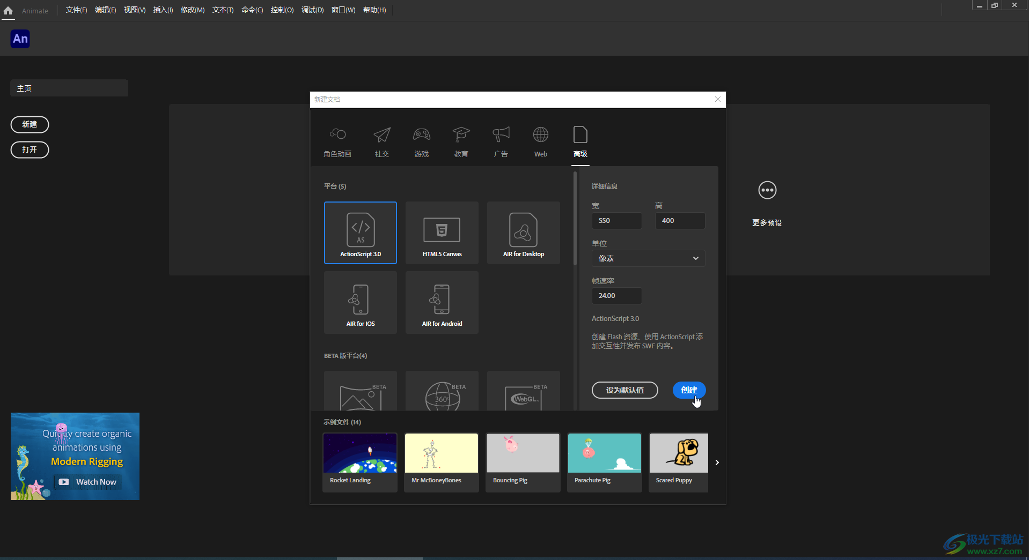Click the 打开 button on home screen
The width and height of the screenshot is (1029, 560).
coord(30,150)
